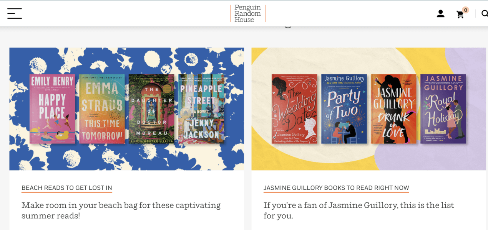Select the Happy Place book cover
This screenshot has width=488, height=230.
(x=52, y=108)
